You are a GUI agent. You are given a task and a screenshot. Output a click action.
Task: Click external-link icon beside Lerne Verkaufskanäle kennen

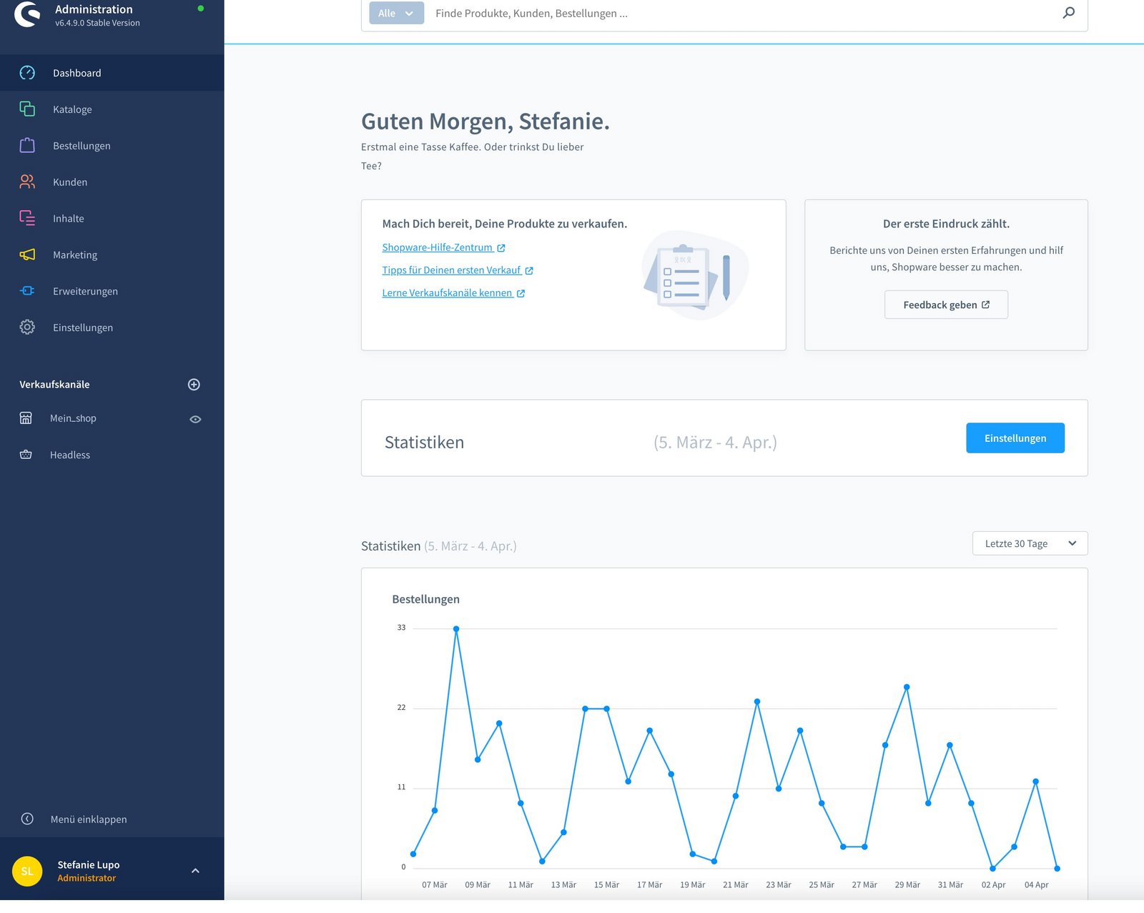[x=521, y=294]
